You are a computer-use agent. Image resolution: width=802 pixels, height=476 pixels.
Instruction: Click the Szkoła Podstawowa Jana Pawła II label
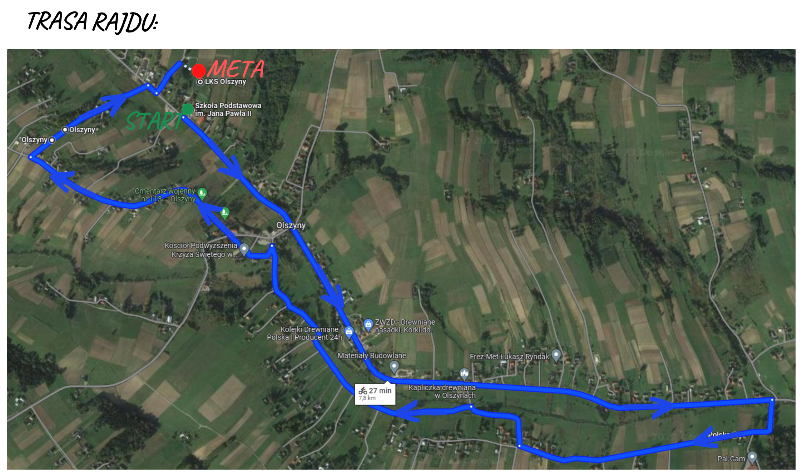(228, 109)
